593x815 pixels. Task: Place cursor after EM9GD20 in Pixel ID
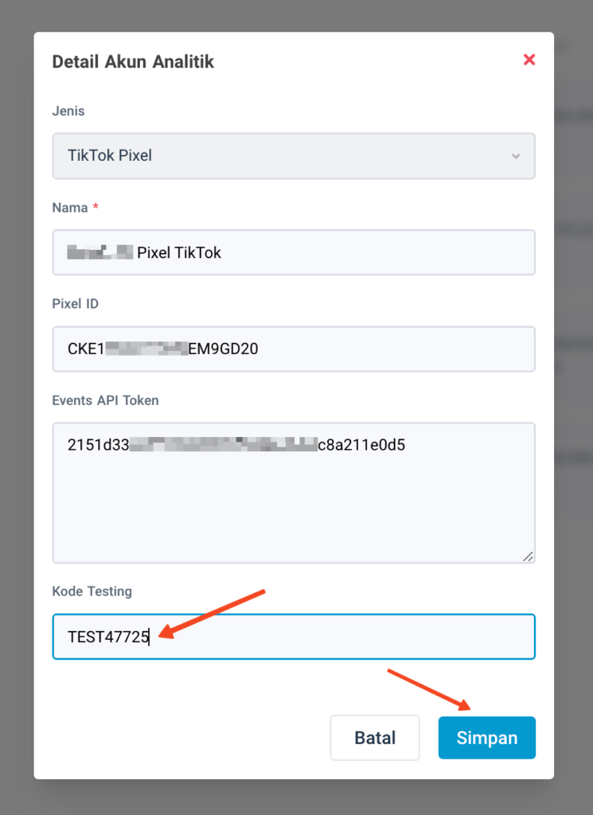pos(259,349)
